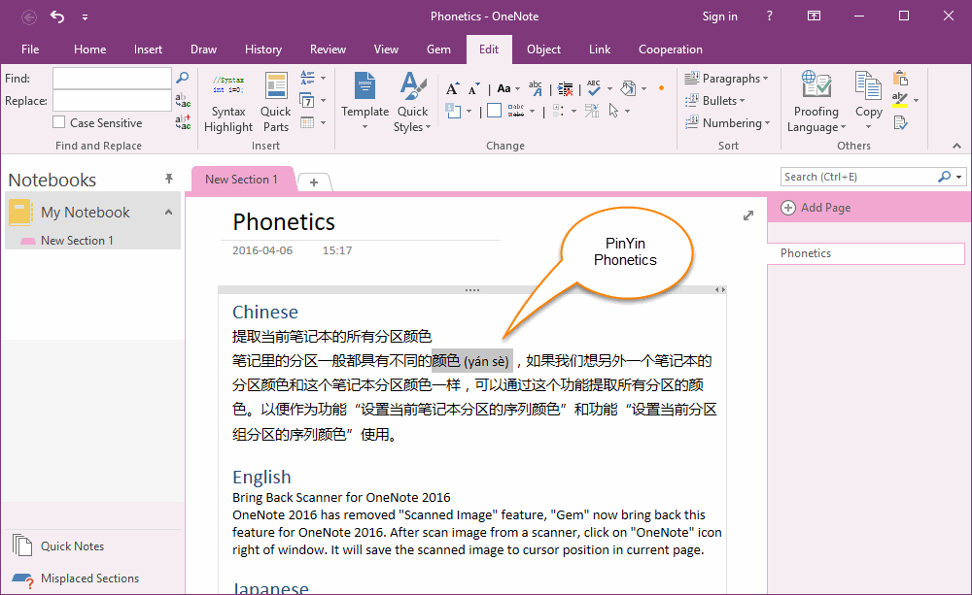Click the Template page icon
Viewport: 972px width, 595px height.
point(365,86)
